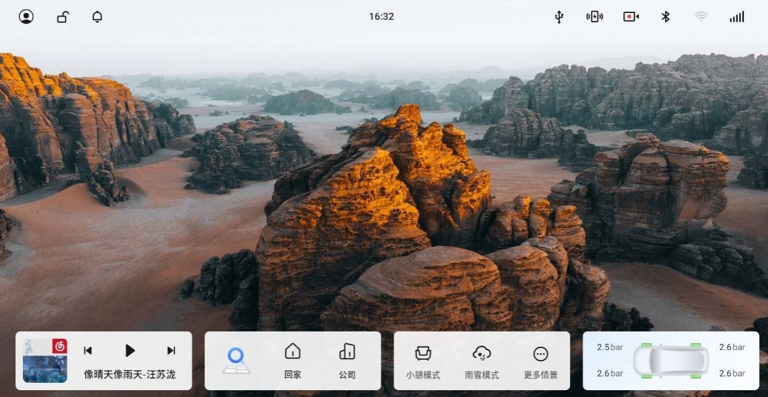Tap the USB connection icon

tap(559, 17)
